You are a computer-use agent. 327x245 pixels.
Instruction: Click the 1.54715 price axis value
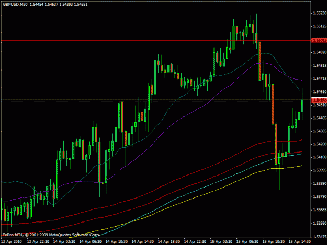coord(320,79)
